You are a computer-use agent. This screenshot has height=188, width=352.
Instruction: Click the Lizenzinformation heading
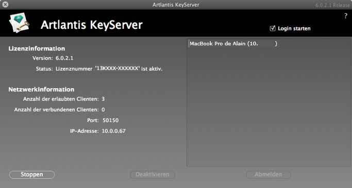(x=37, y=48)
